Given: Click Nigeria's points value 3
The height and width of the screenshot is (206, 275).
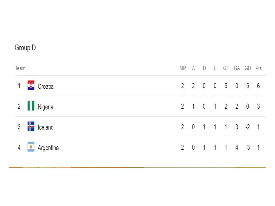Looking at the screenshot, I should 258,106.
